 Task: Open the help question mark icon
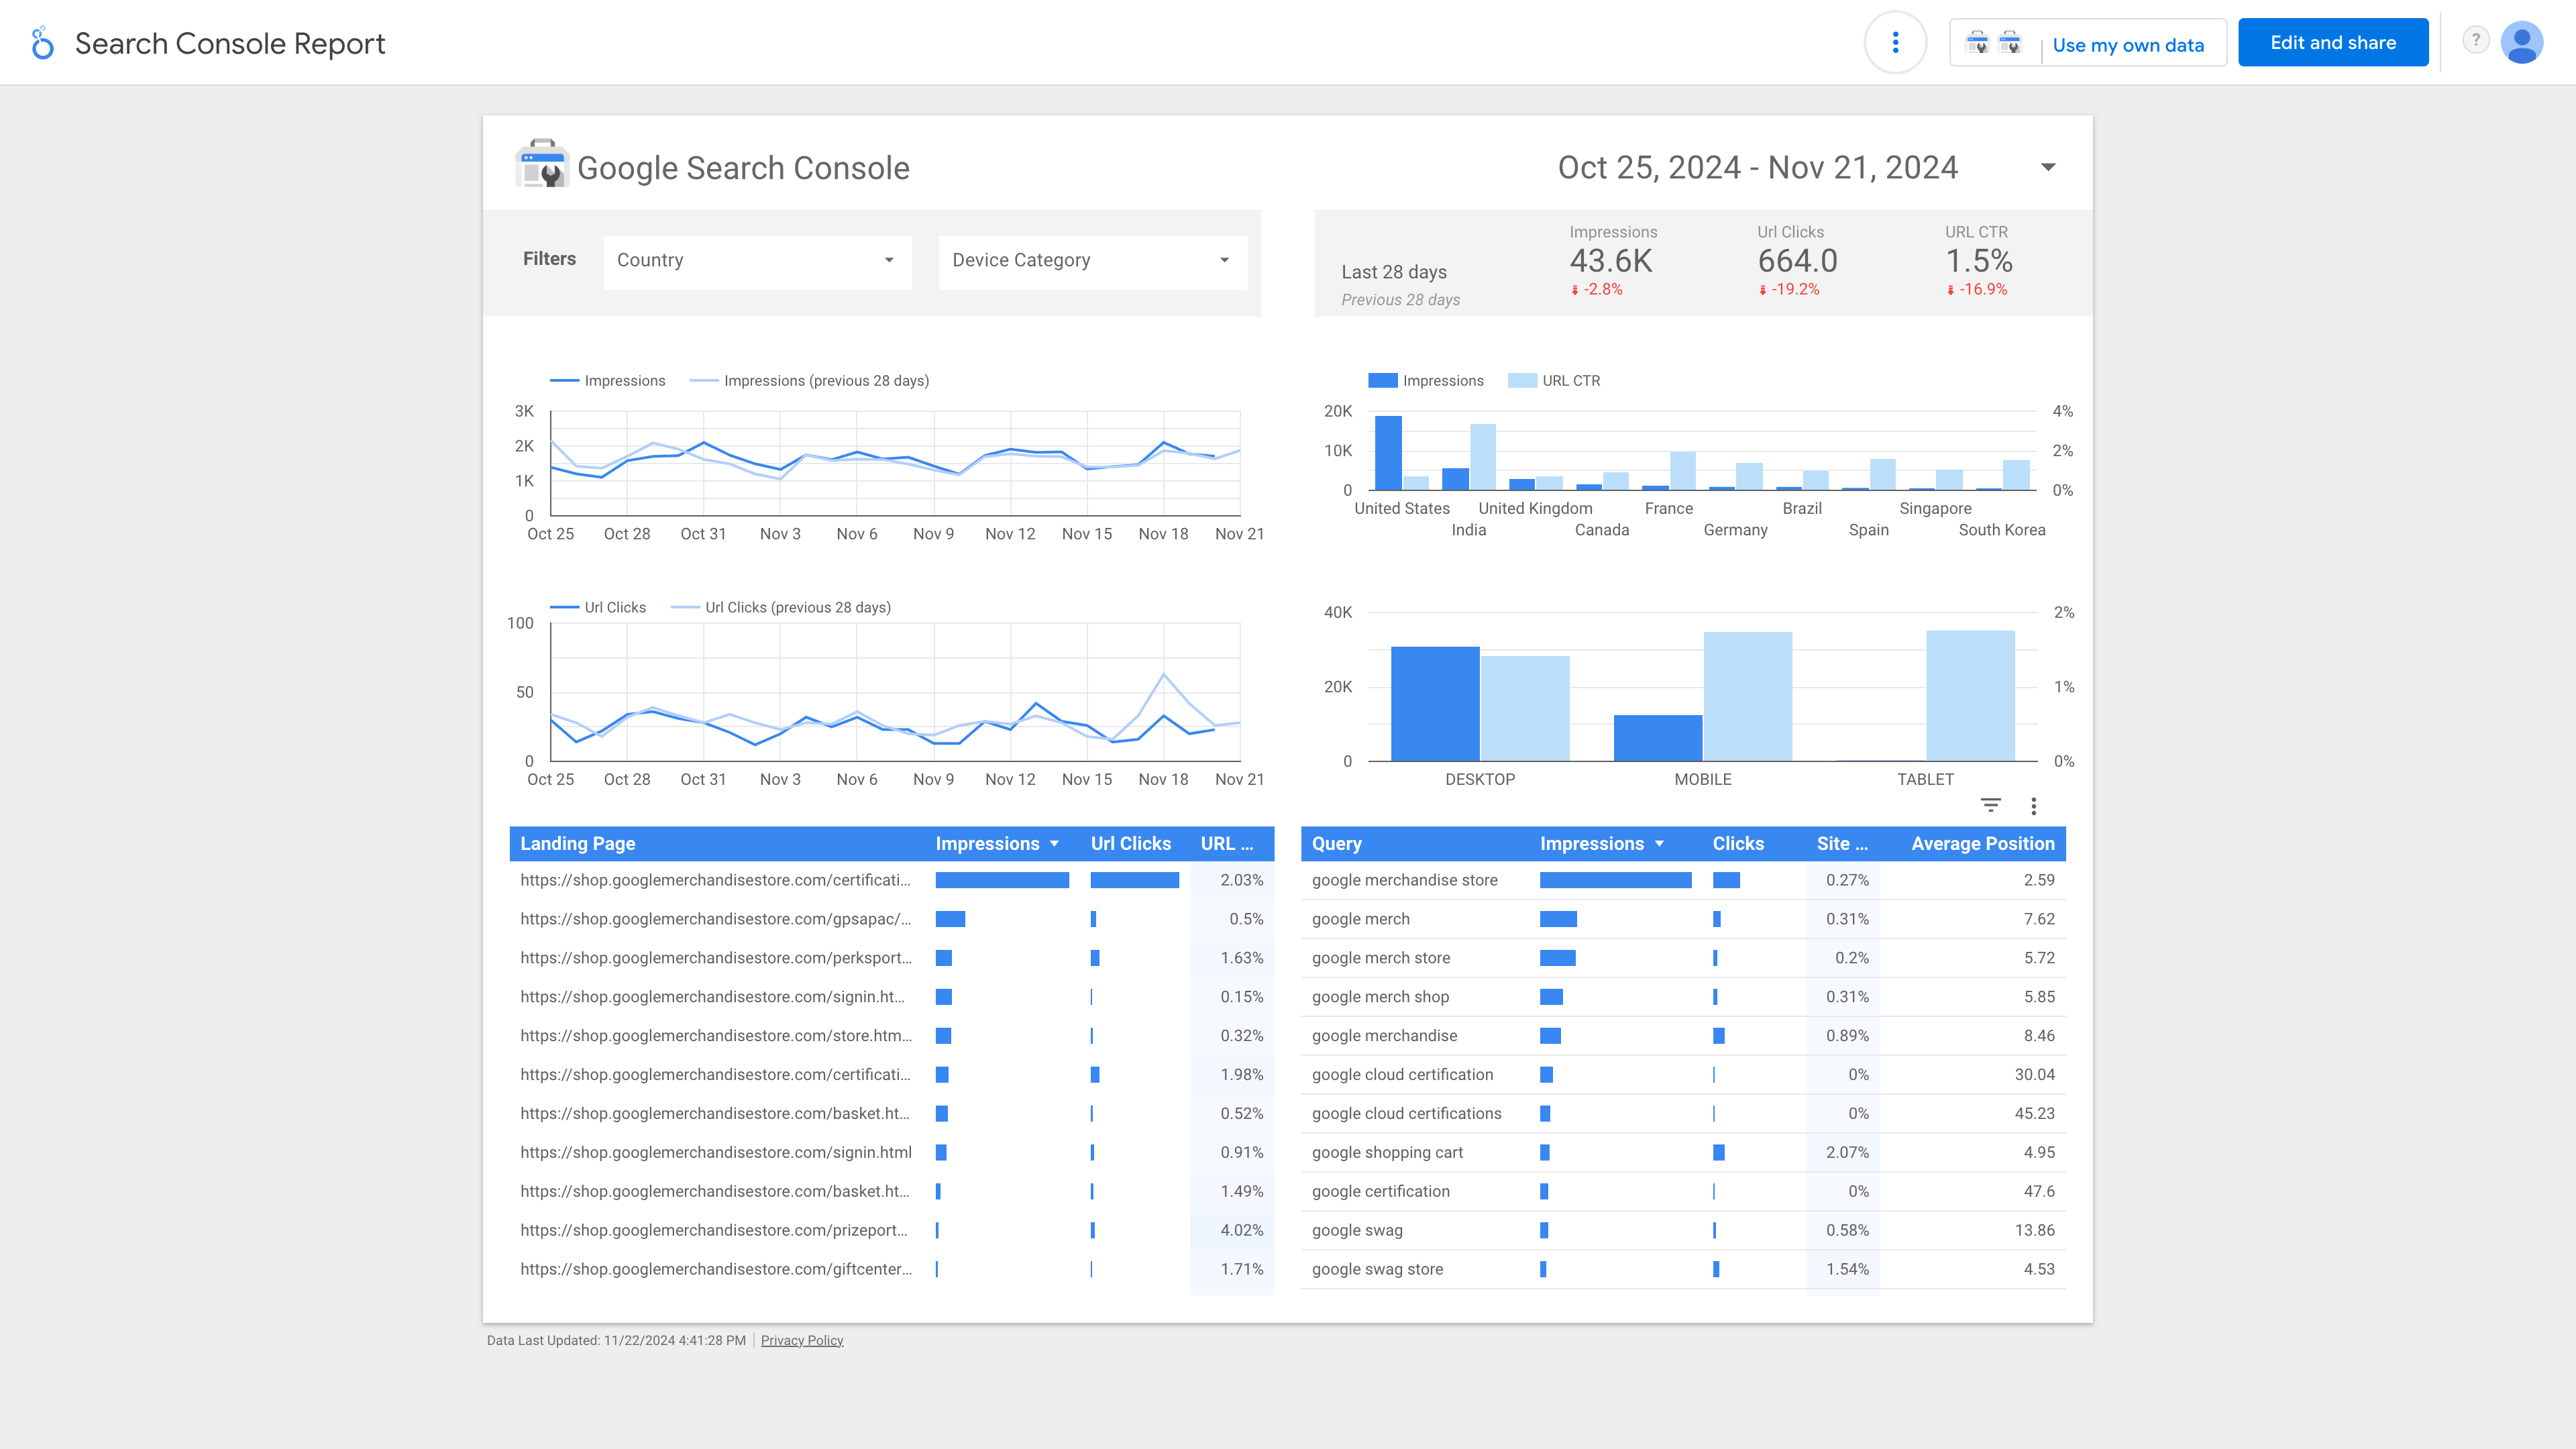click(x=2475, y=41)
